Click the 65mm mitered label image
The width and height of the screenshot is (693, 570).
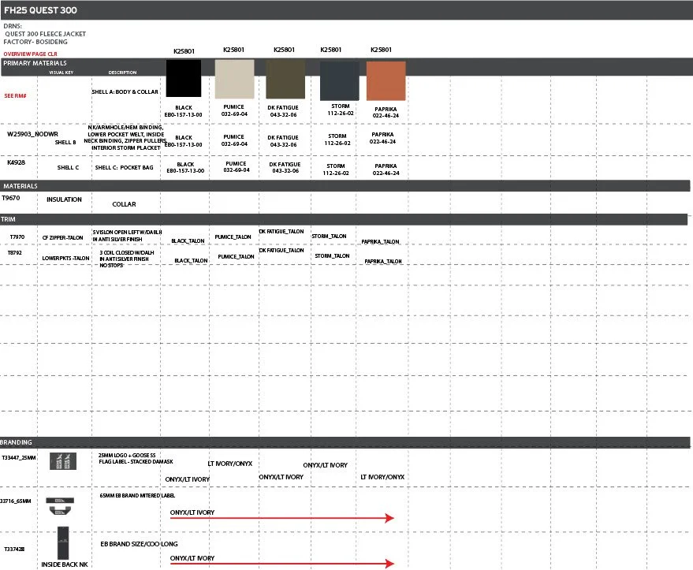[x=60, y=506]
